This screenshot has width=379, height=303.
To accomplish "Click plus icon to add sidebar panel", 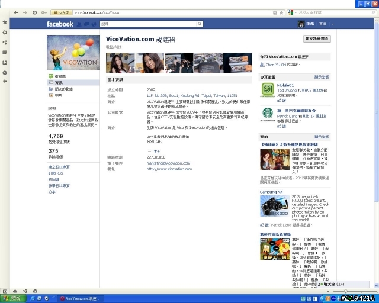I will (5, 82).
